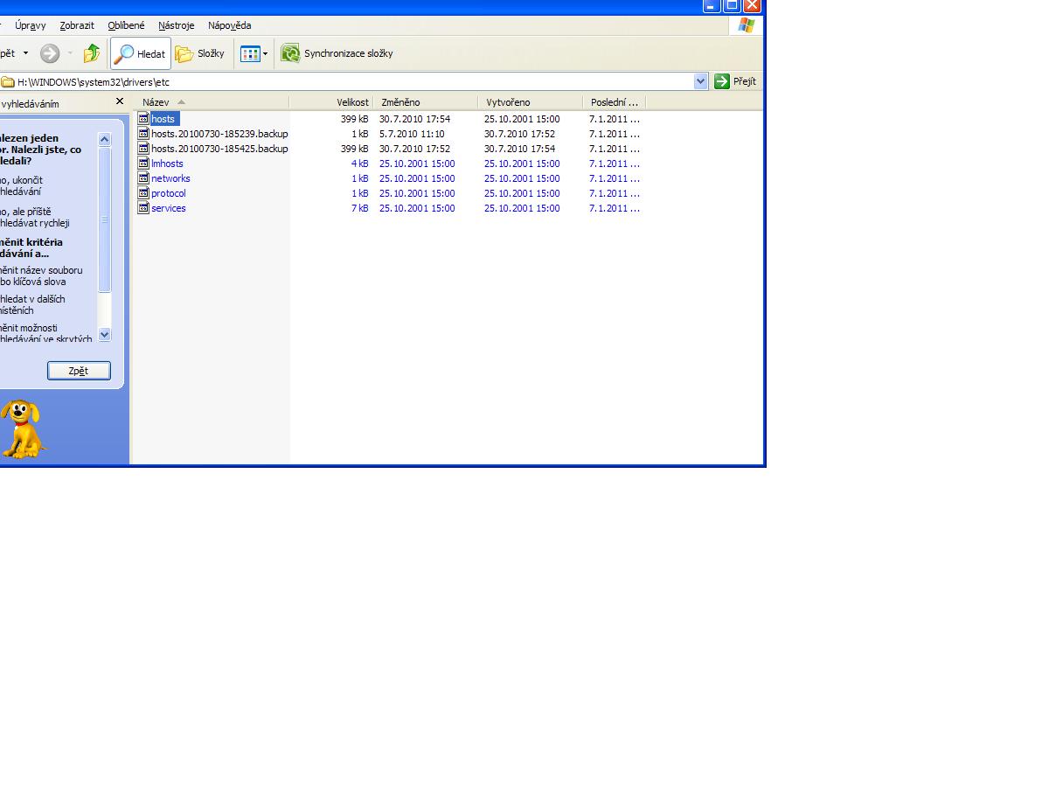Select the hosts file icon

pos(143,119)
